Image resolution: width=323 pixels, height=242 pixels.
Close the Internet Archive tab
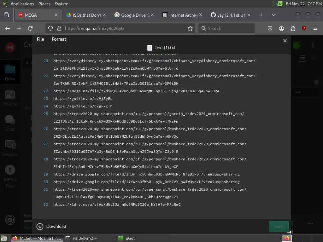(x=201, y=15)
